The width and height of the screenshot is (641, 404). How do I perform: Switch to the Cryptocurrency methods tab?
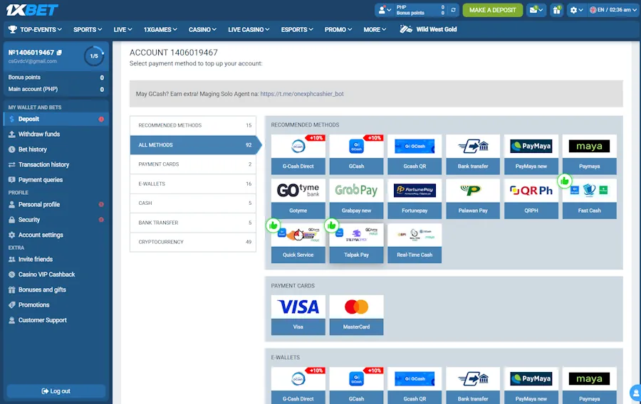[x=192, y=242]
